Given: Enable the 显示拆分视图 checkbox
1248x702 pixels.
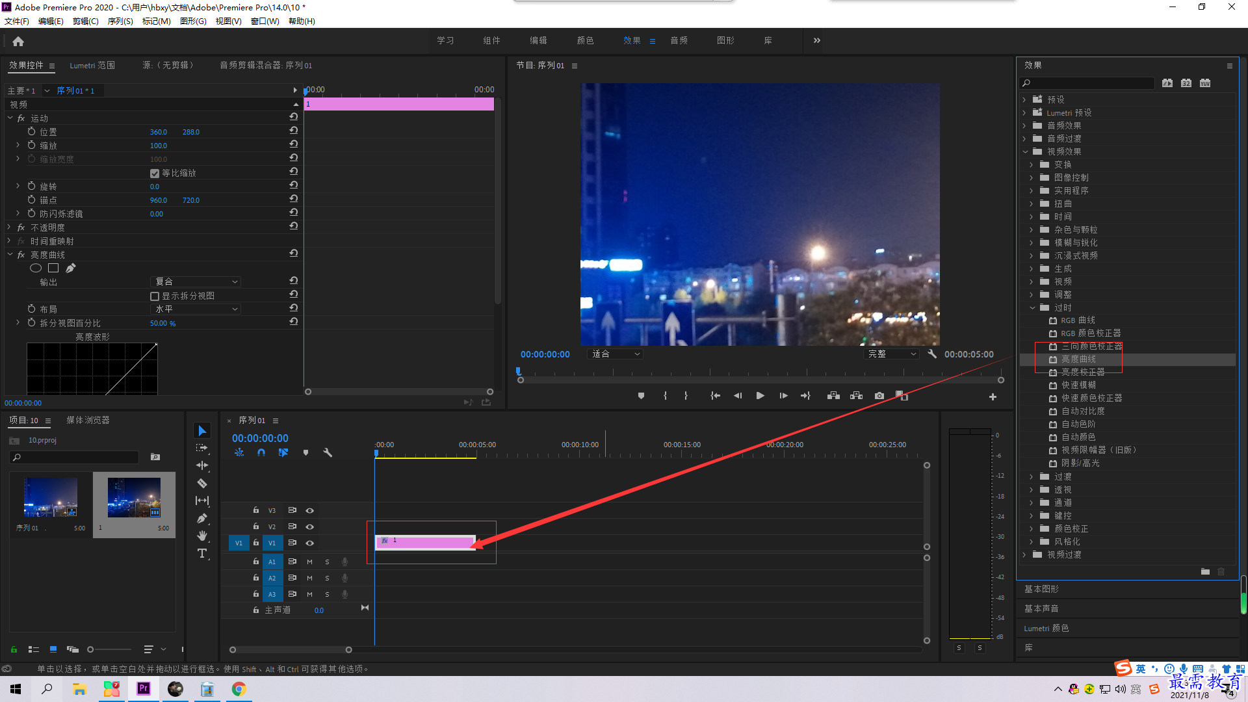Looking at the screenshot, I should (x=155, y=296).
